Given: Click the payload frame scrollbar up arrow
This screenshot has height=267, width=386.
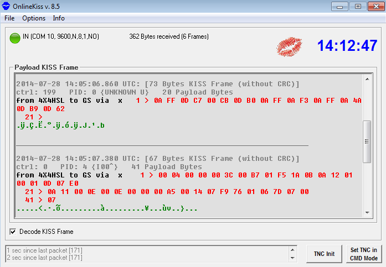Looking at the screenshot, I should click(x=367, y=79).
